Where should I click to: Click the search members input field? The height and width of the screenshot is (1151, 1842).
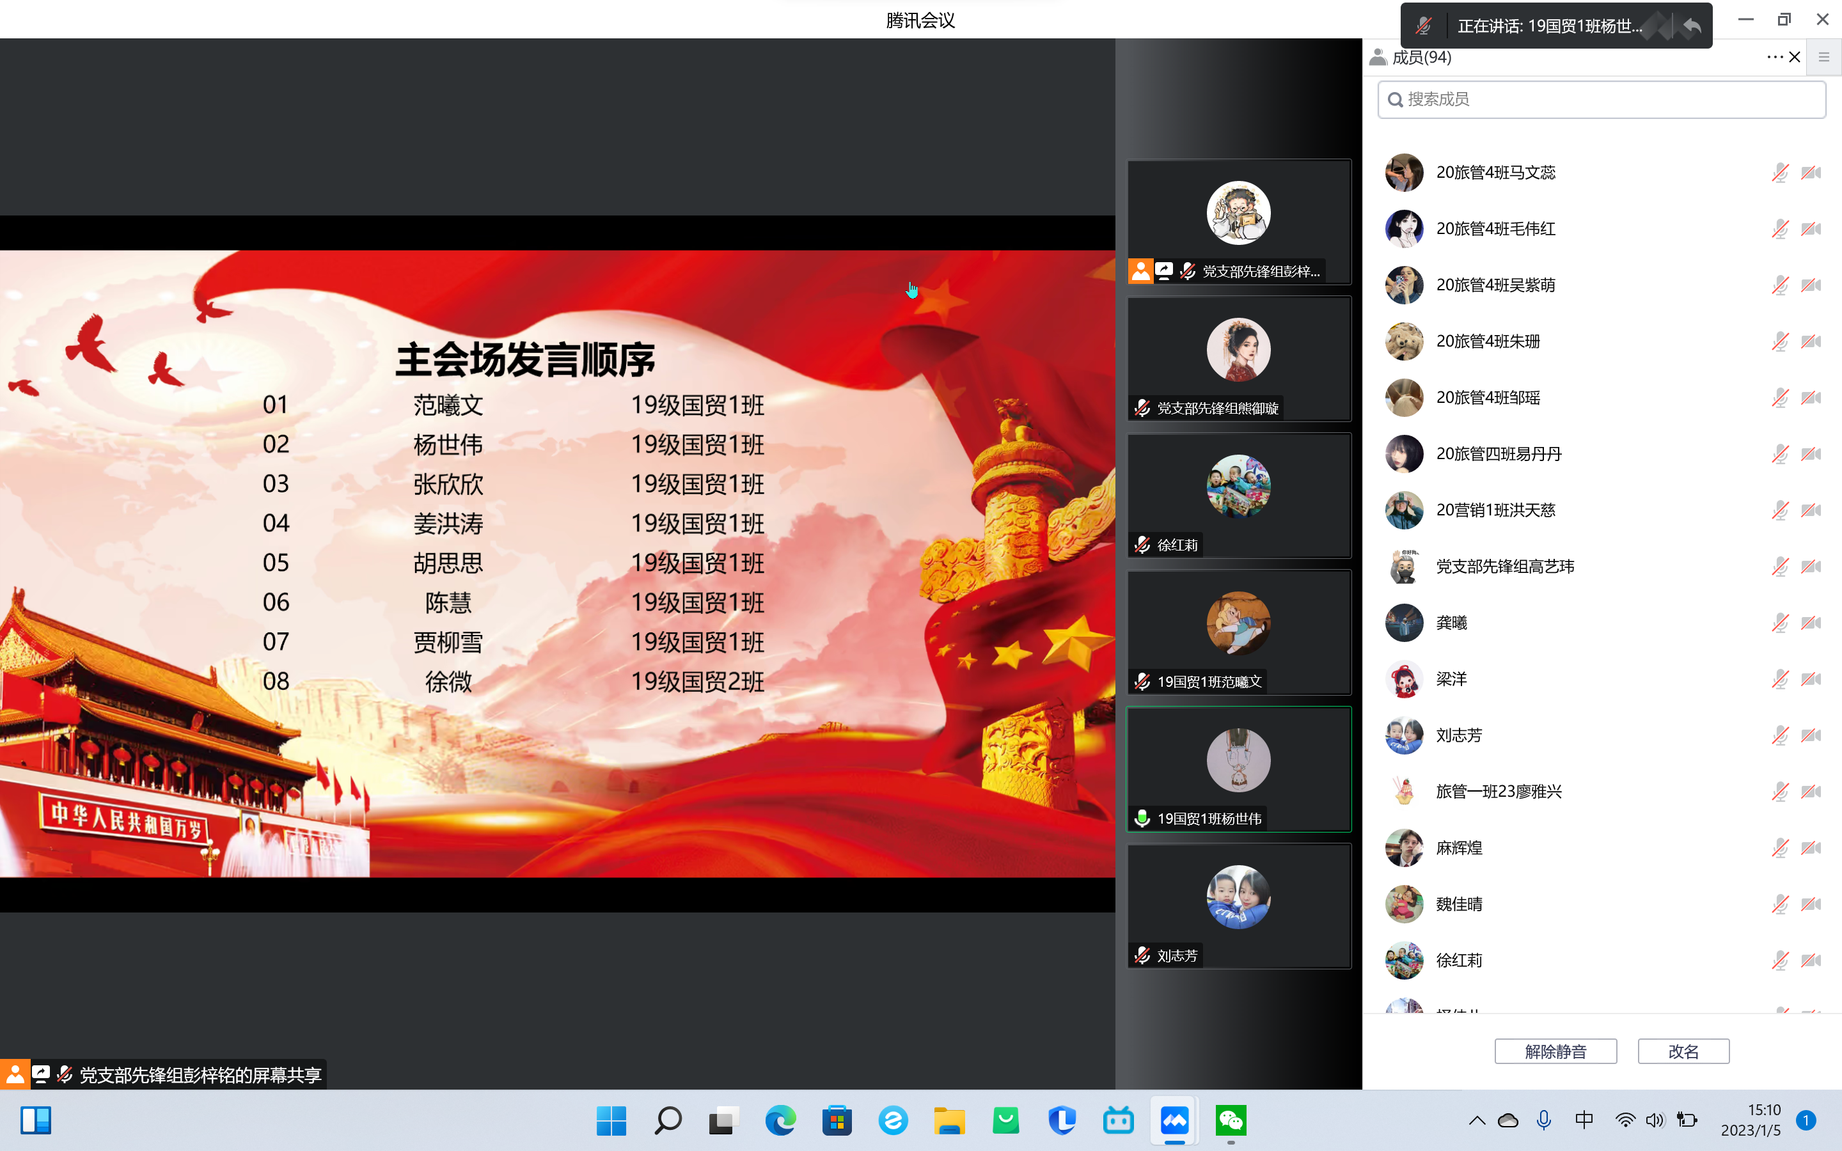point(1602,100)
